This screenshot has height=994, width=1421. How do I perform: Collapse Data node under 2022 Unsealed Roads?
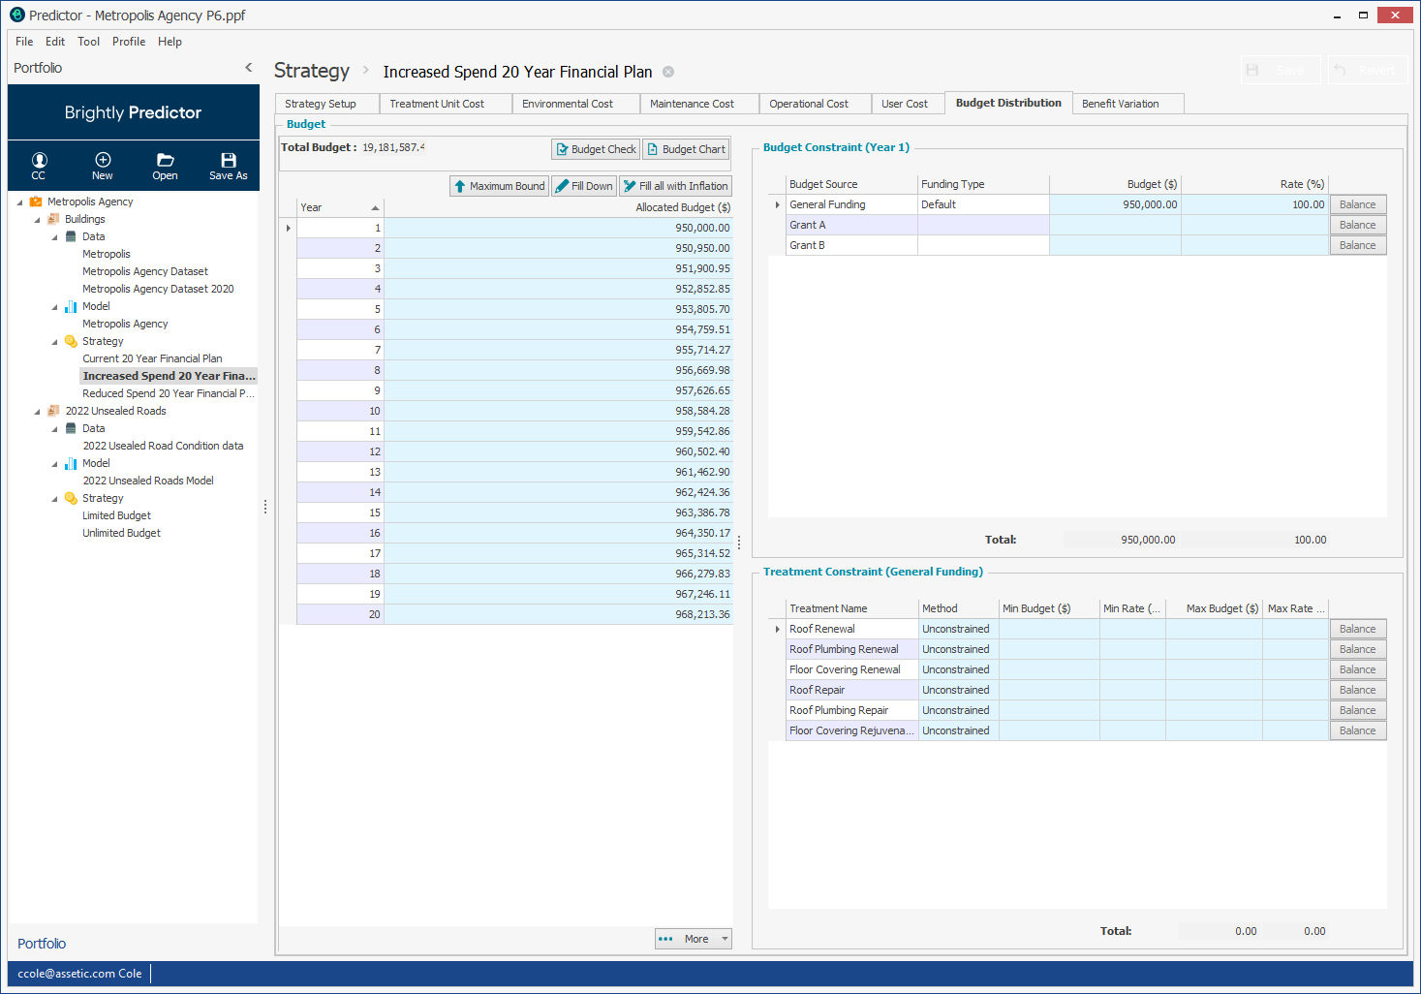[54, 429]
